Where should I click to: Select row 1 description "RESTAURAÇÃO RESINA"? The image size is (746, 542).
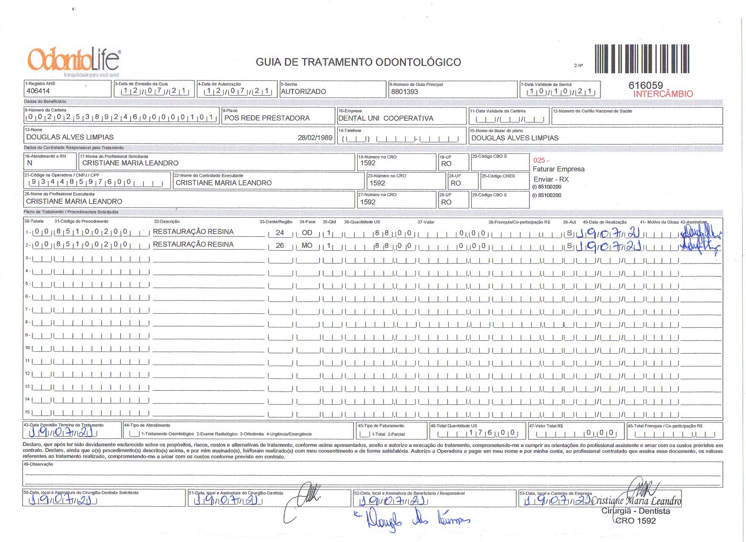point(193,232)
